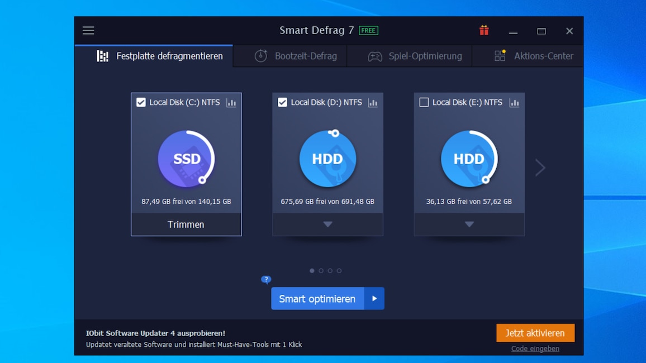Click the HDD circle for disk D:
This screenshot has width=646, height=363.
click(327, 159)
